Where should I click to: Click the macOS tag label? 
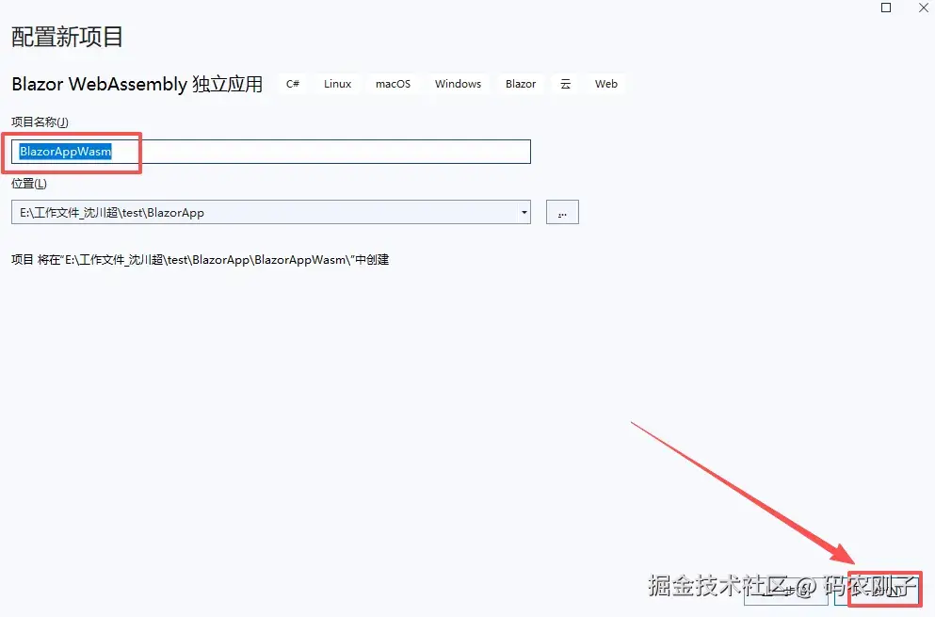393,84
